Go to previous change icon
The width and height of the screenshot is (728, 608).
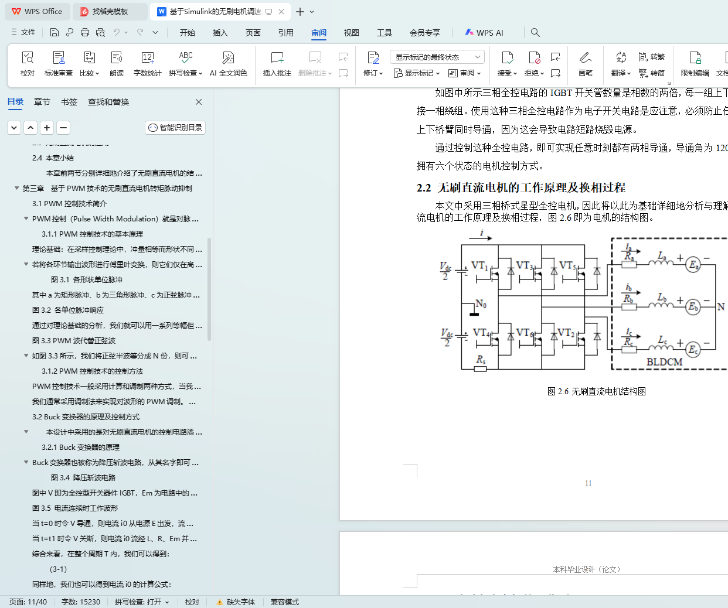[x=556, y=57]
